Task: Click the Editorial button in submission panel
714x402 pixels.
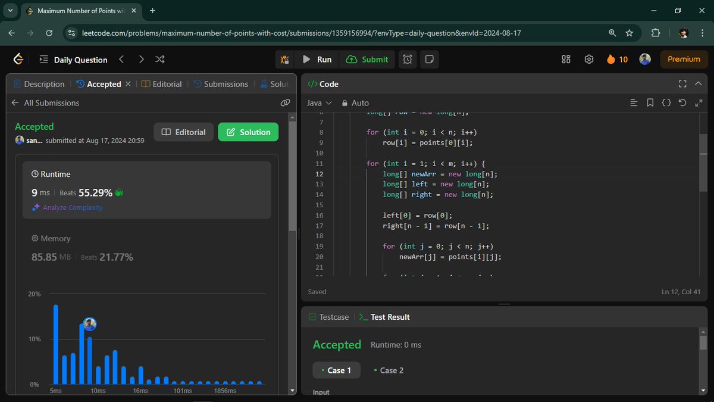Action: point(183,132)
